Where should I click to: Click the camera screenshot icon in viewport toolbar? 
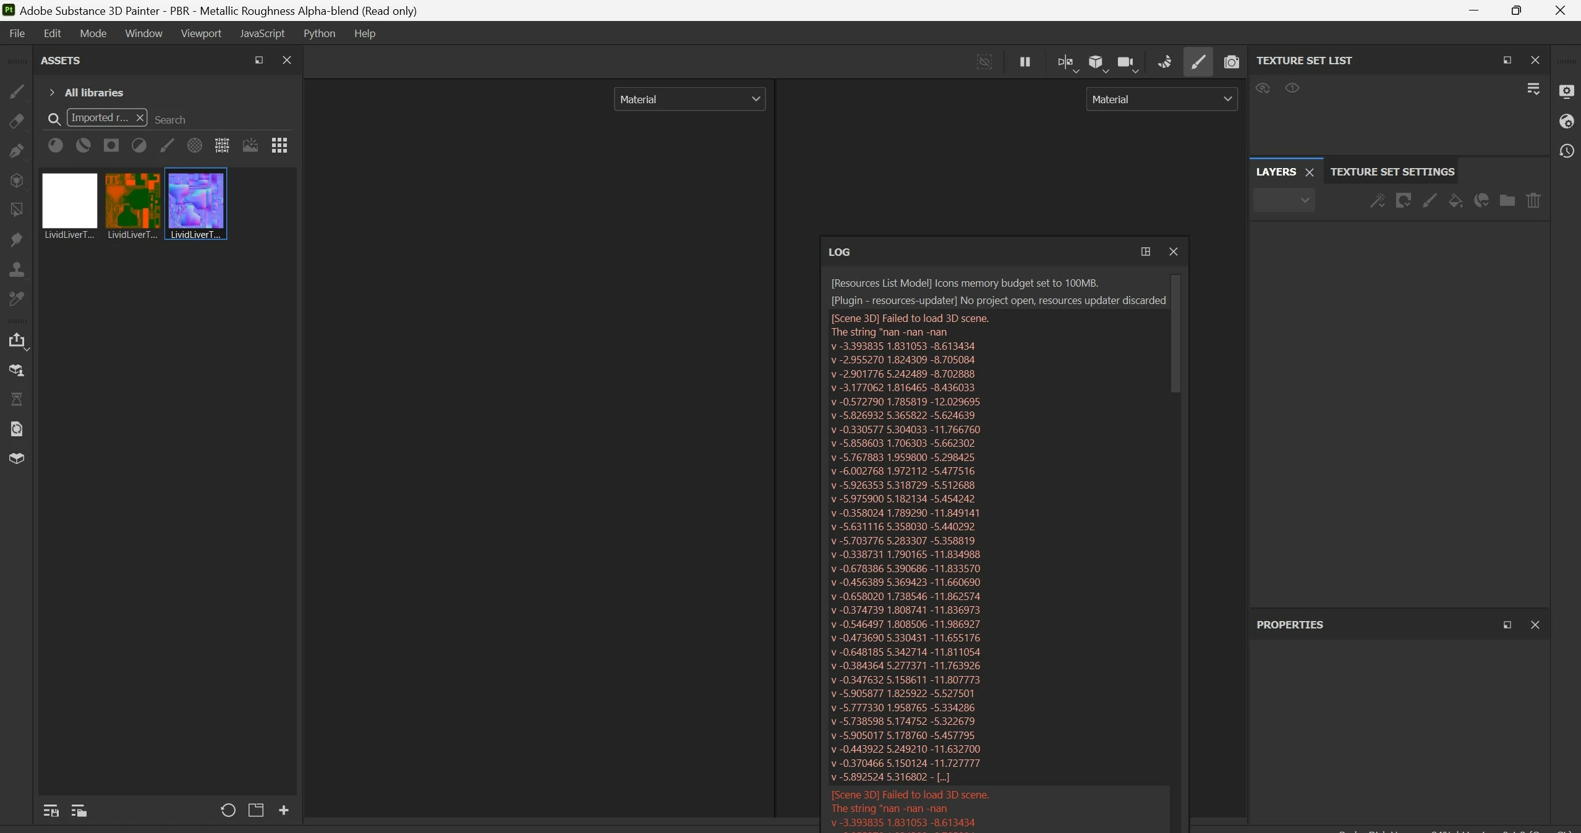tap(1231, 62)
